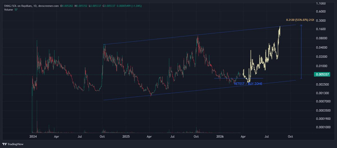Screen dimensions: 337x148
Task: Click the 2024 time axis label
Action: (33, 137)
